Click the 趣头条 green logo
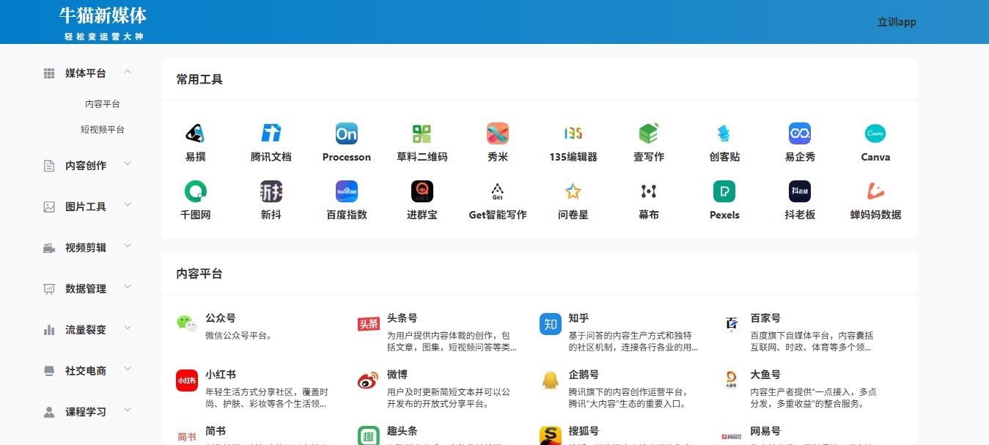This screenshot has height=445, width=989. coord(369,435)
